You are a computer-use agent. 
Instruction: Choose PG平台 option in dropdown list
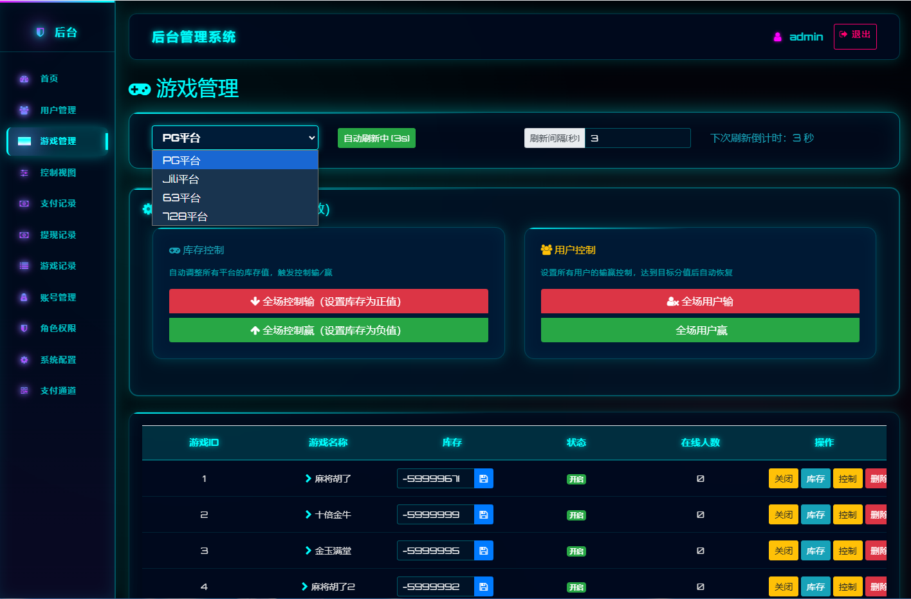[x=235, y=160]
